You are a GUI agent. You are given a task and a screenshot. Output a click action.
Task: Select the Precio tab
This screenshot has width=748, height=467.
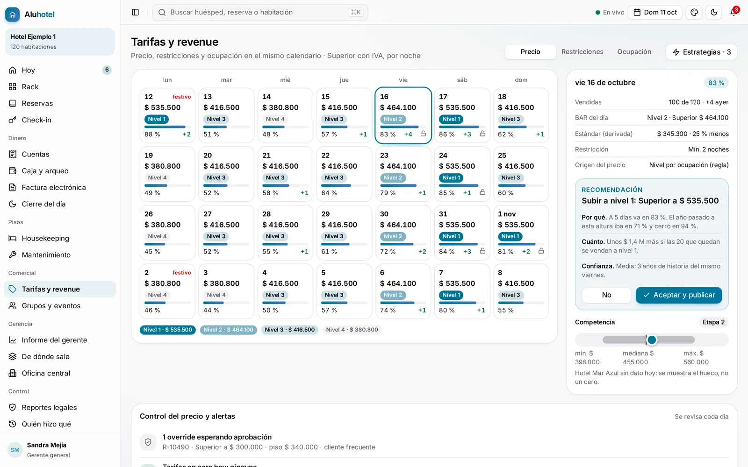[530, 52]
